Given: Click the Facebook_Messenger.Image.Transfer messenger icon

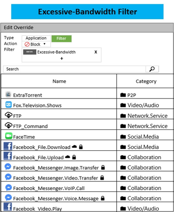Looking at the screenshot, I should [8, 167].
